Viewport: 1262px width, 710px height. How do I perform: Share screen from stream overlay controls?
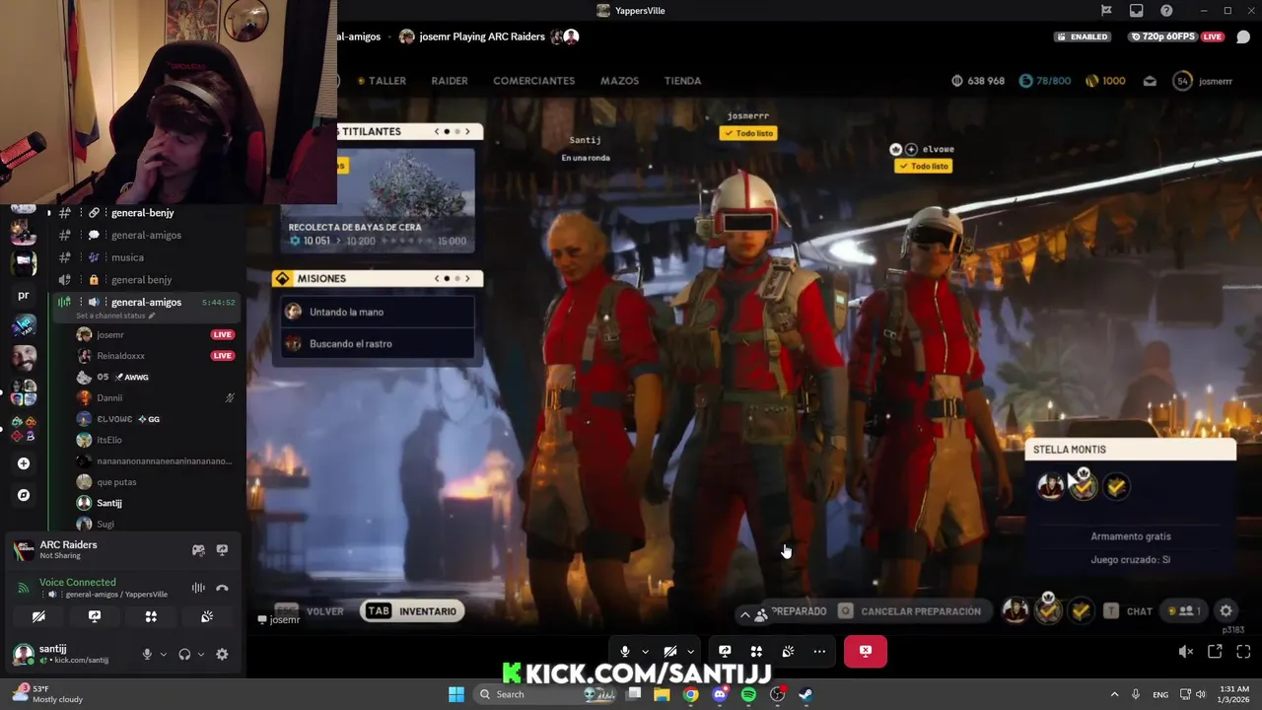tap(725, 651)
